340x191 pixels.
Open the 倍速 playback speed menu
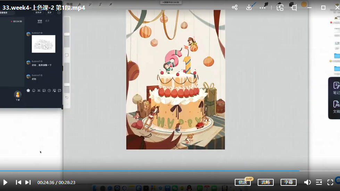[x=243, y=182]
